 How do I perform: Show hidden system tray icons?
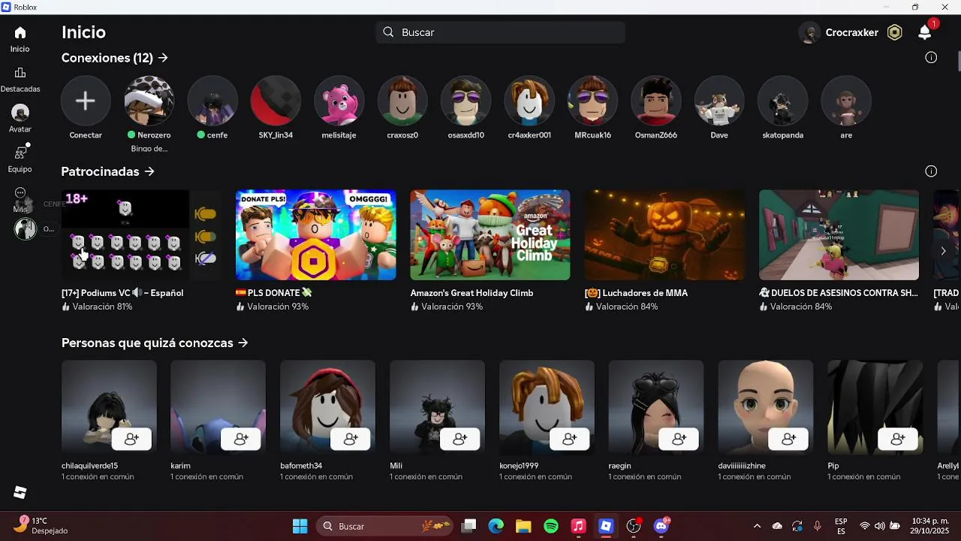click(x=757, y=526)
